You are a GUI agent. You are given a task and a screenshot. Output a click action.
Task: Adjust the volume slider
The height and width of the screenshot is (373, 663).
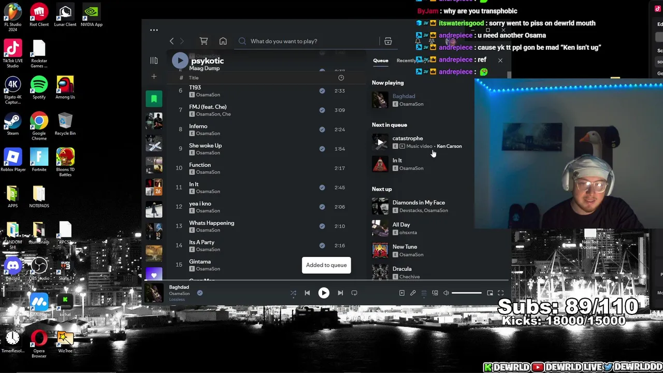(x=467, y=293)
